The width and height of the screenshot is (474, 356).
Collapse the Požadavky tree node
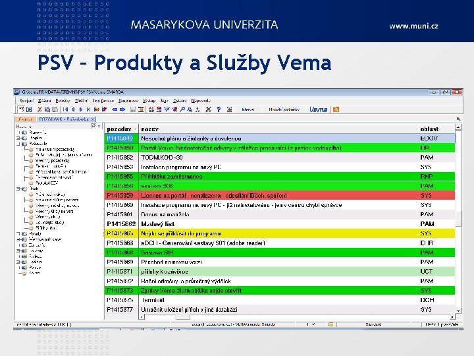(18, 144)
